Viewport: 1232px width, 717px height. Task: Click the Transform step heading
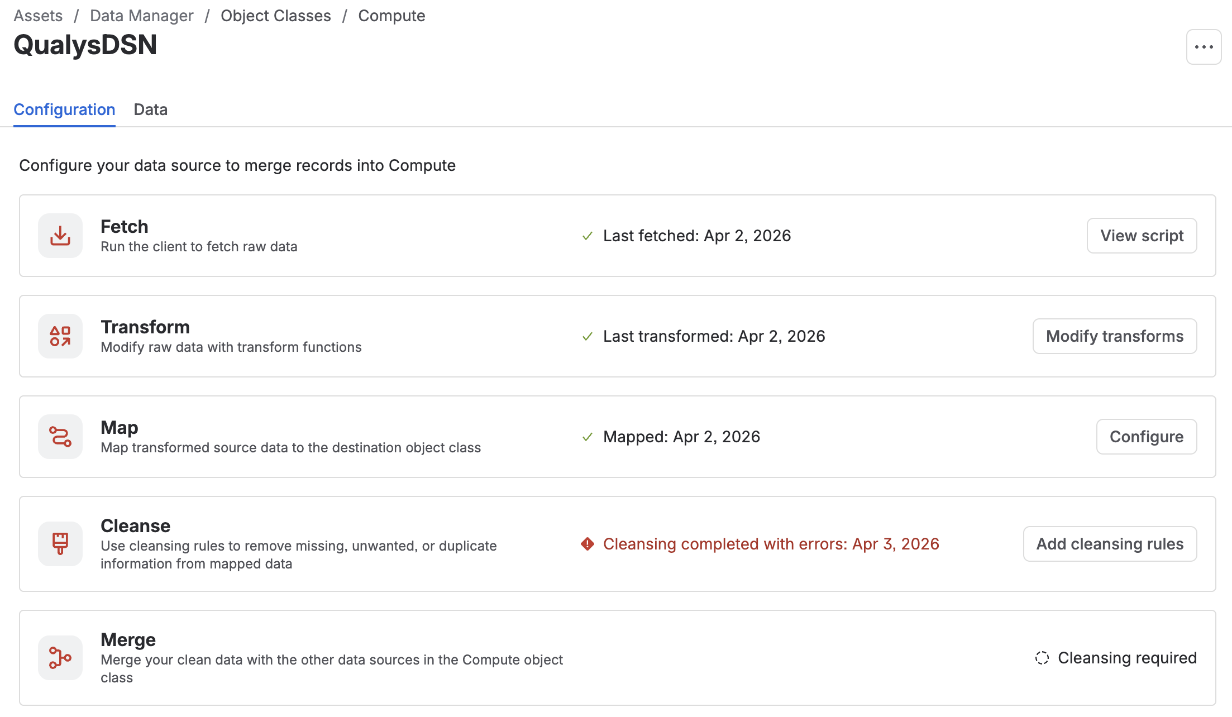(x=145, y=327)
